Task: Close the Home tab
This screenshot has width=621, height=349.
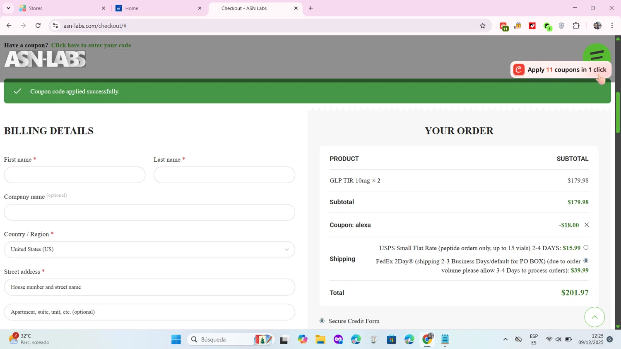Action: [x=200, y=8]
